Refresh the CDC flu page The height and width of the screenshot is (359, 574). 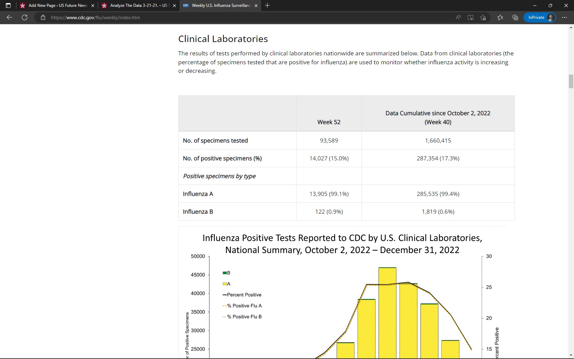coord(25,17)
